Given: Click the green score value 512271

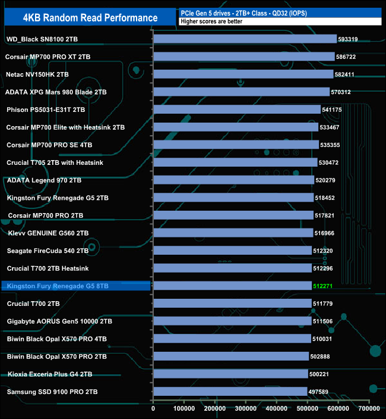Looking at the screenshot, I should (x=323, y=286).
